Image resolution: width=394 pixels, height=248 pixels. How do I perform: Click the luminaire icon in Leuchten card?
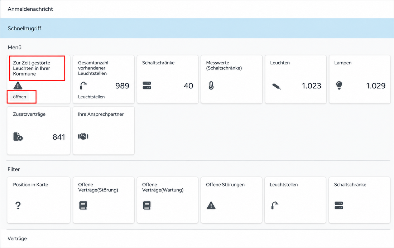click(x=277, y=86)
